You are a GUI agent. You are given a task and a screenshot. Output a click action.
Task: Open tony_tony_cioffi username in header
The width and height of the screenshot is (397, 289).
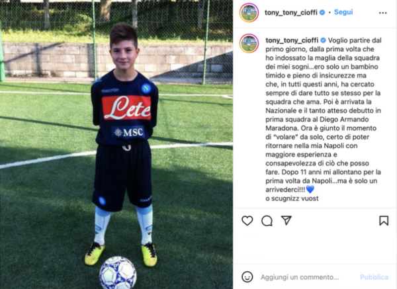pos(291,13)
